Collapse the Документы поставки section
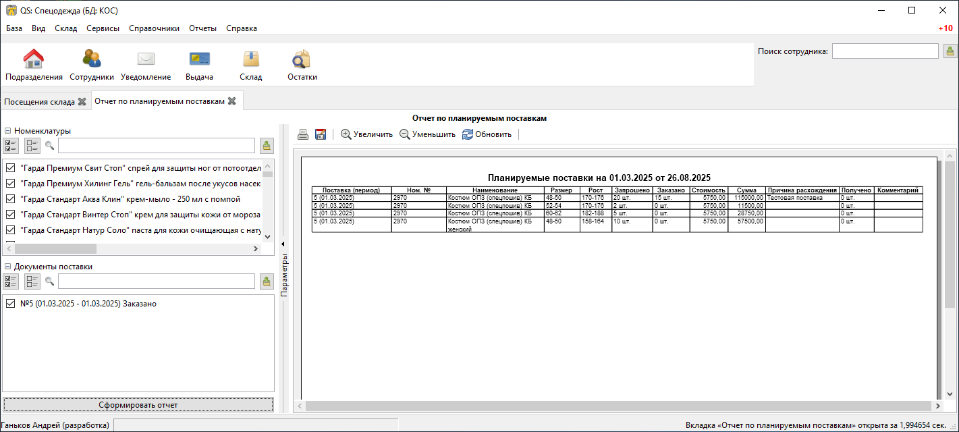The height and width of the screenshot is (432, 959). click(7, 266)
